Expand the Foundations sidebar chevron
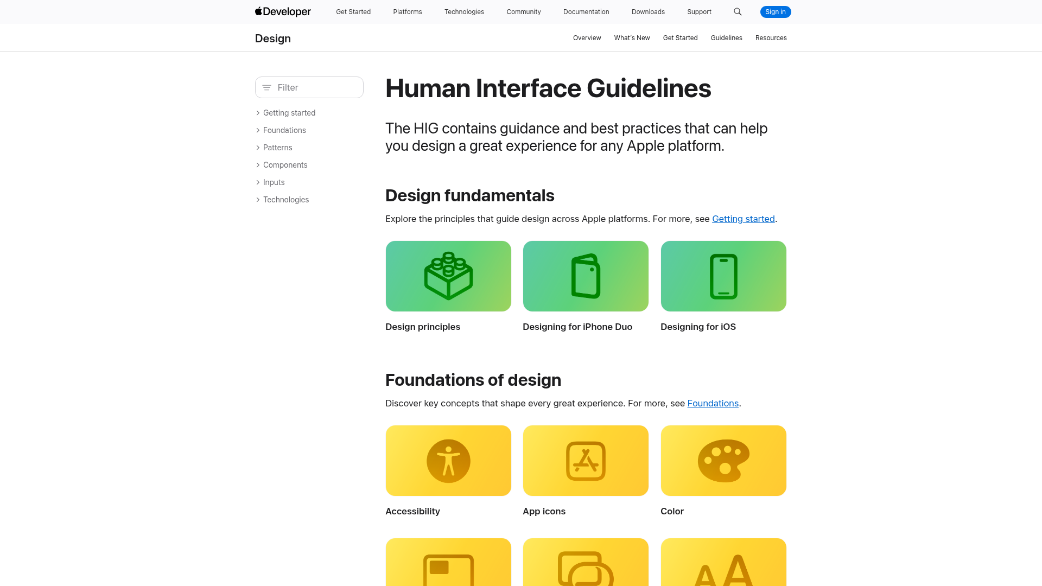 click(258, 130)
